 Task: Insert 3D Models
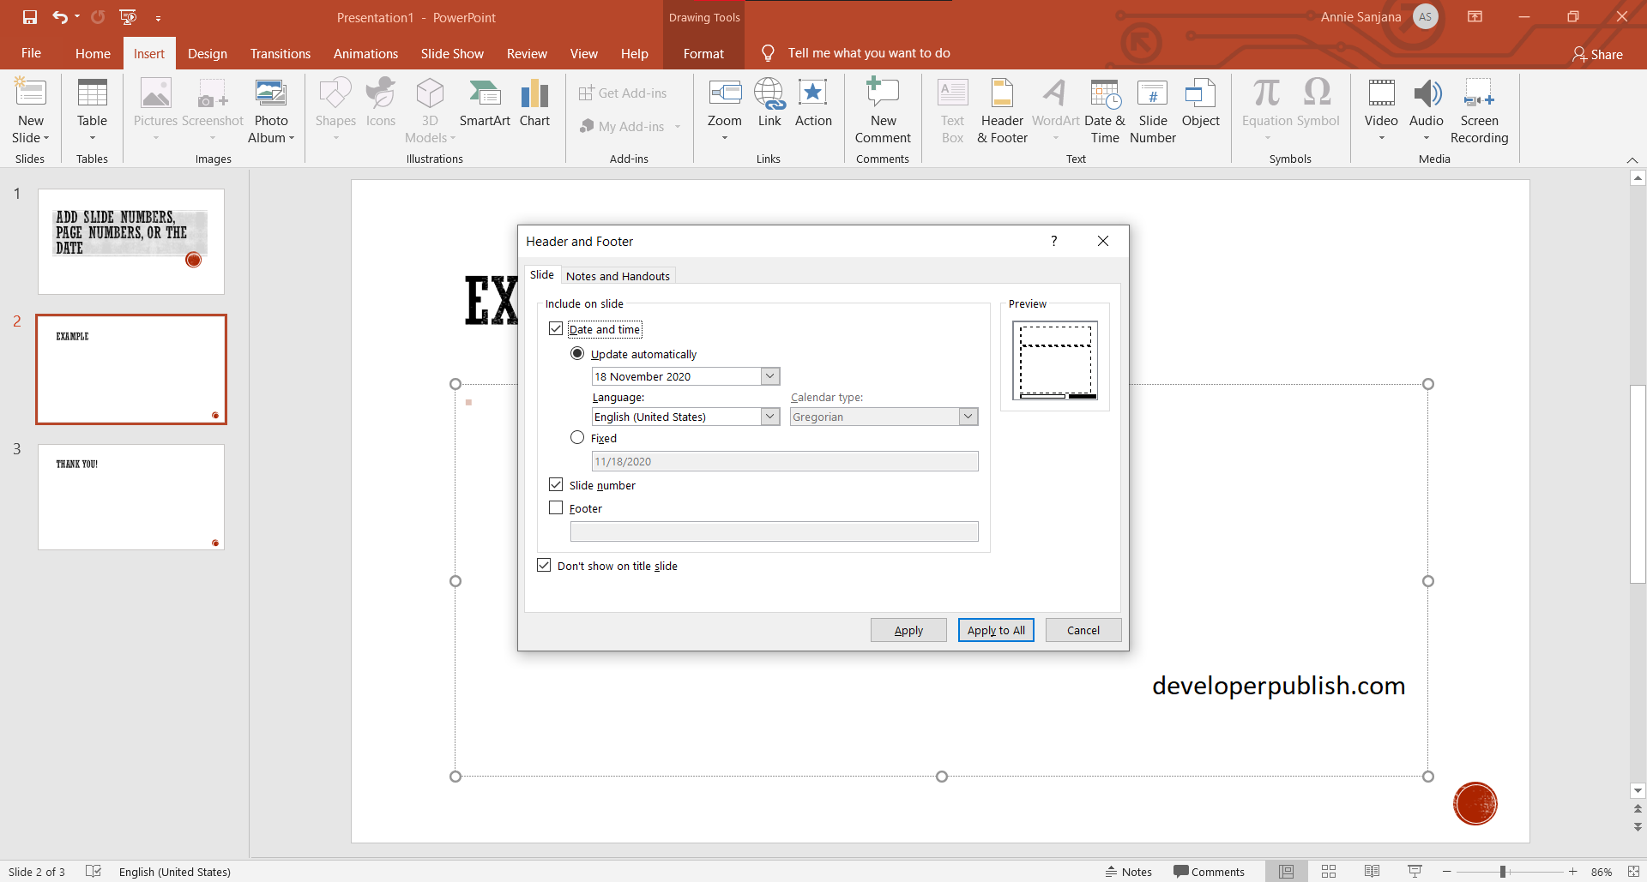point(430,107)
